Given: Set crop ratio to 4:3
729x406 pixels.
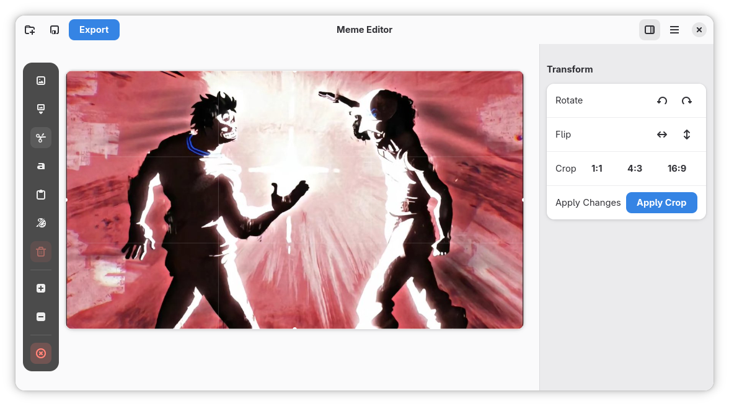Looking at the screenshot, I should point(635,169).
